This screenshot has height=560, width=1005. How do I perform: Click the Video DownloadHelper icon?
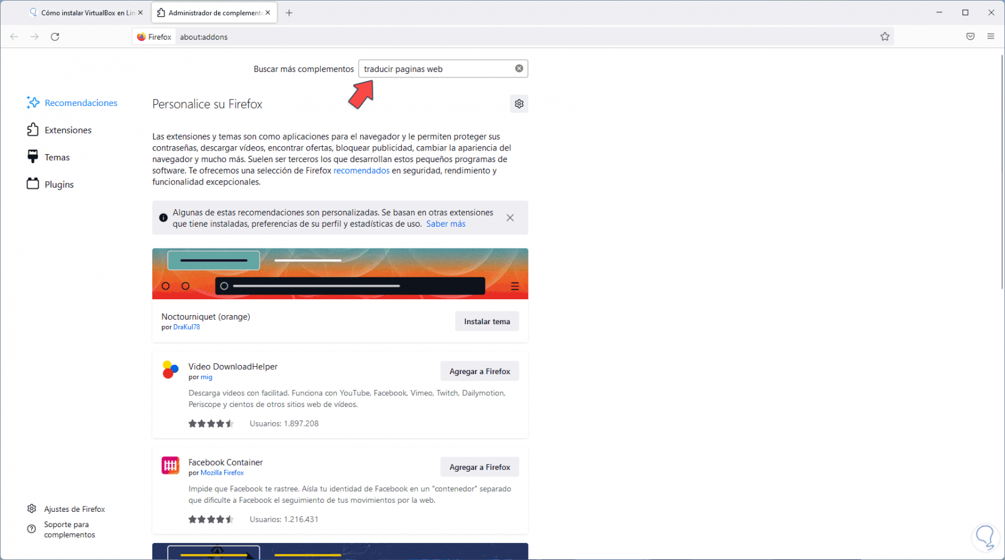(171, 369)
